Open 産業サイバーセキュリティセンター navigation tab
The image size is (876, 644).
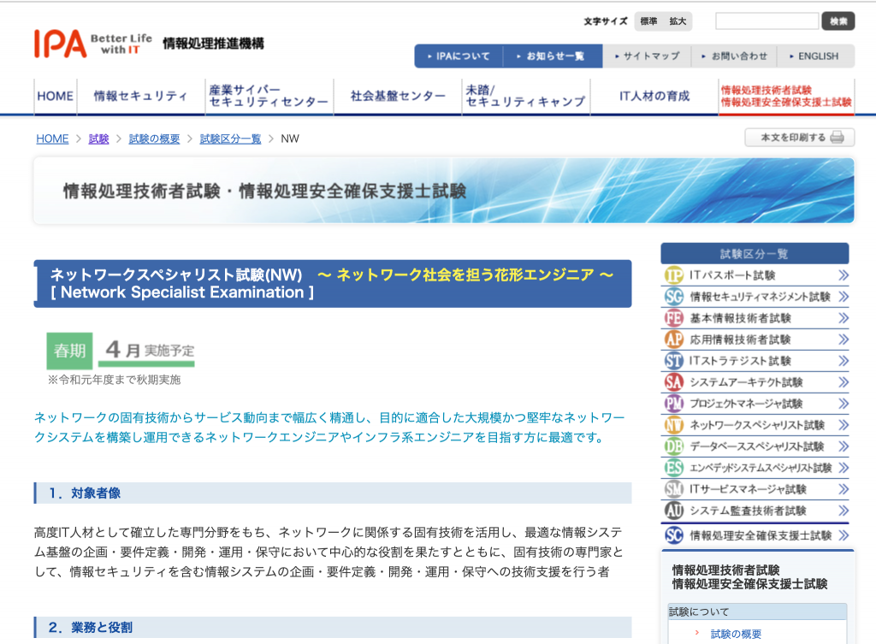click(269, 96)
